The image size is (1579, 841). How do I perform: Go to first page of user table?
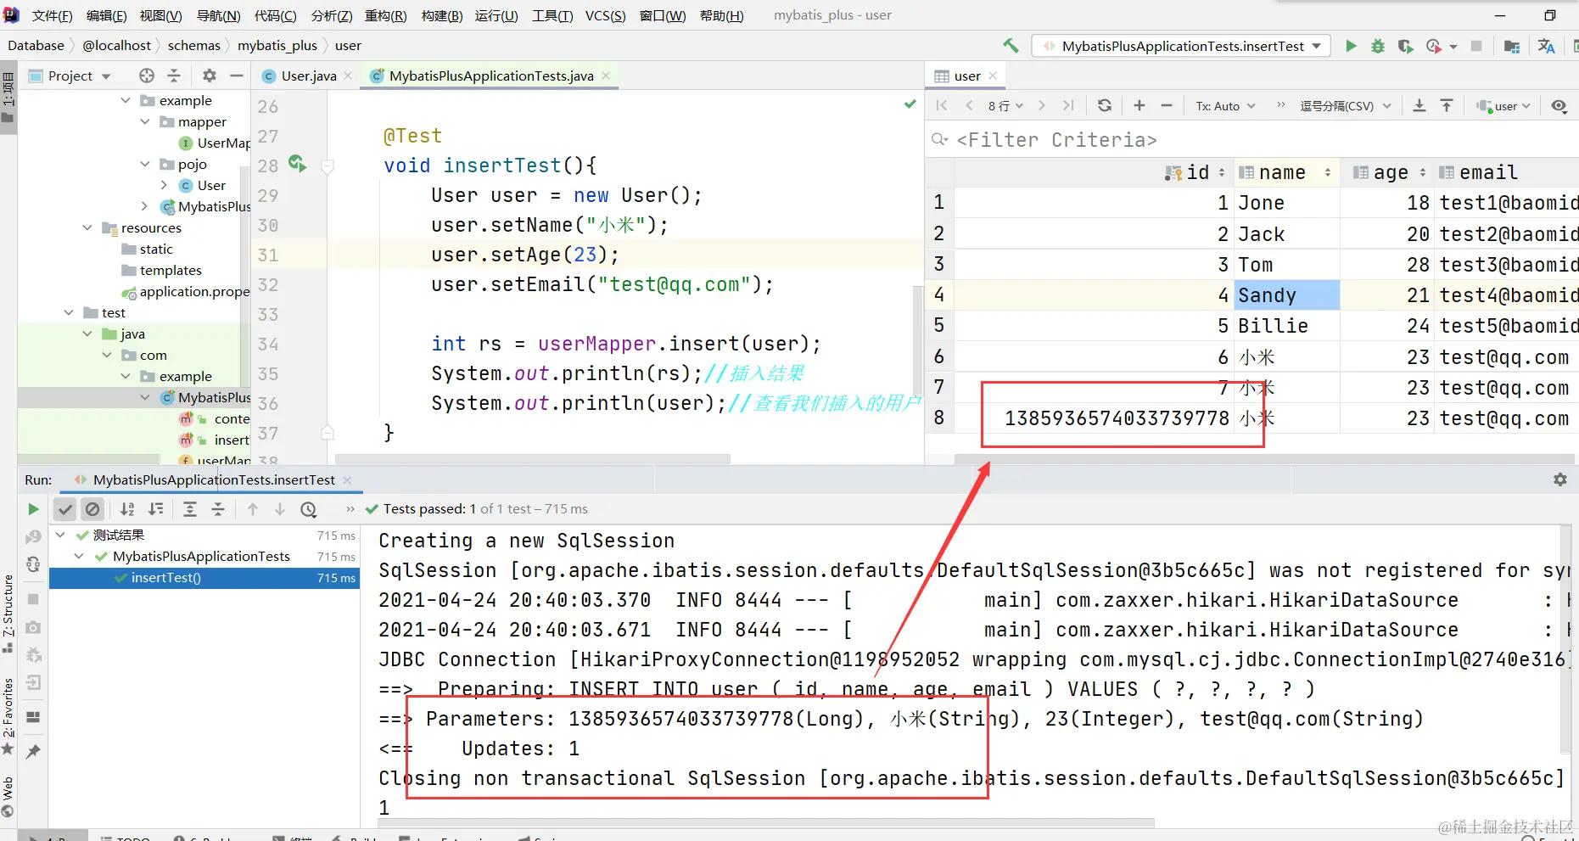[x=942, y=105]
